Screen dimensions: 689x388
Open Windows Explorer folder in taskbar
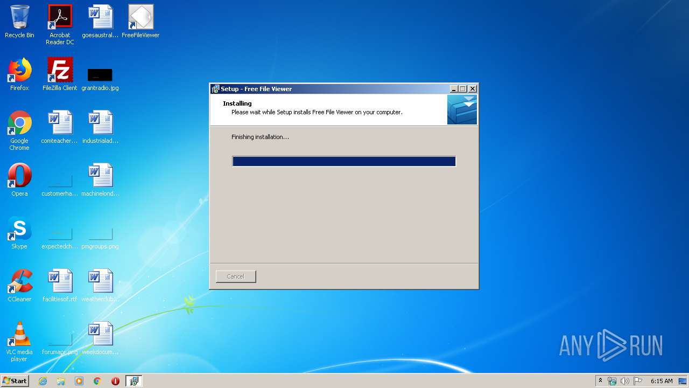point(61,381)
